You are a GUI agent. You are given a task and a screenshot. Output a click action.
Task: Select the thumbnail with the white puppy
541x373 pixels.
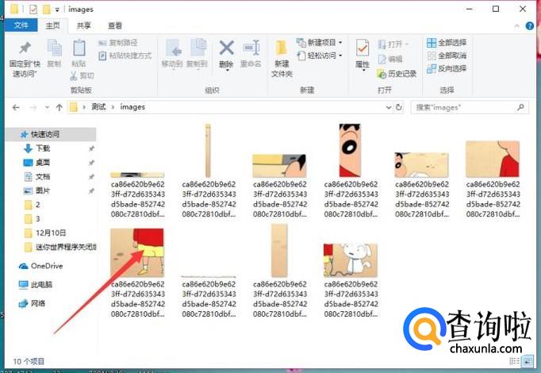point(350,260)
